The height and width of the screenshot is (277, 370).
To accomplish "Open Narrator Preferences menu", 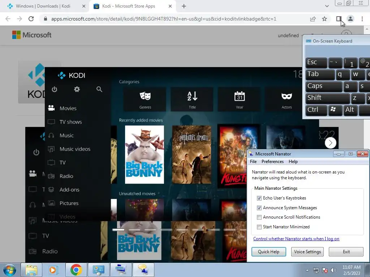I will (x=272, y=162).
